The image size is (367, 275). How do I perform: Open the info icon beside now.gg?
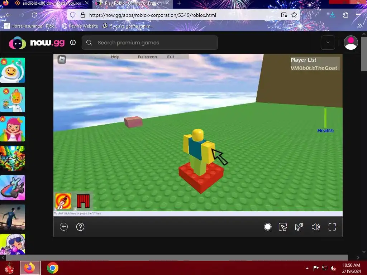pos(73,43)
